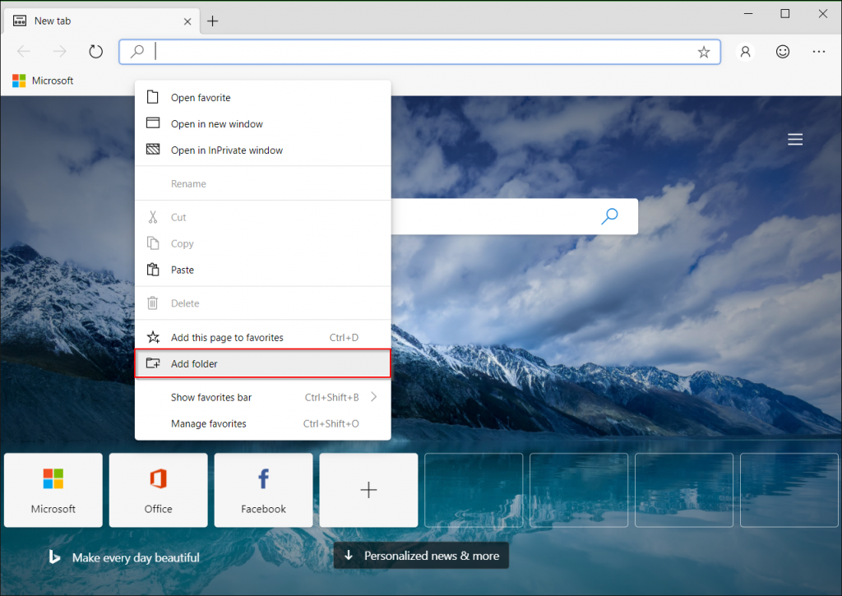Open Edge settings via the ellipsis icon

point(819,51)
